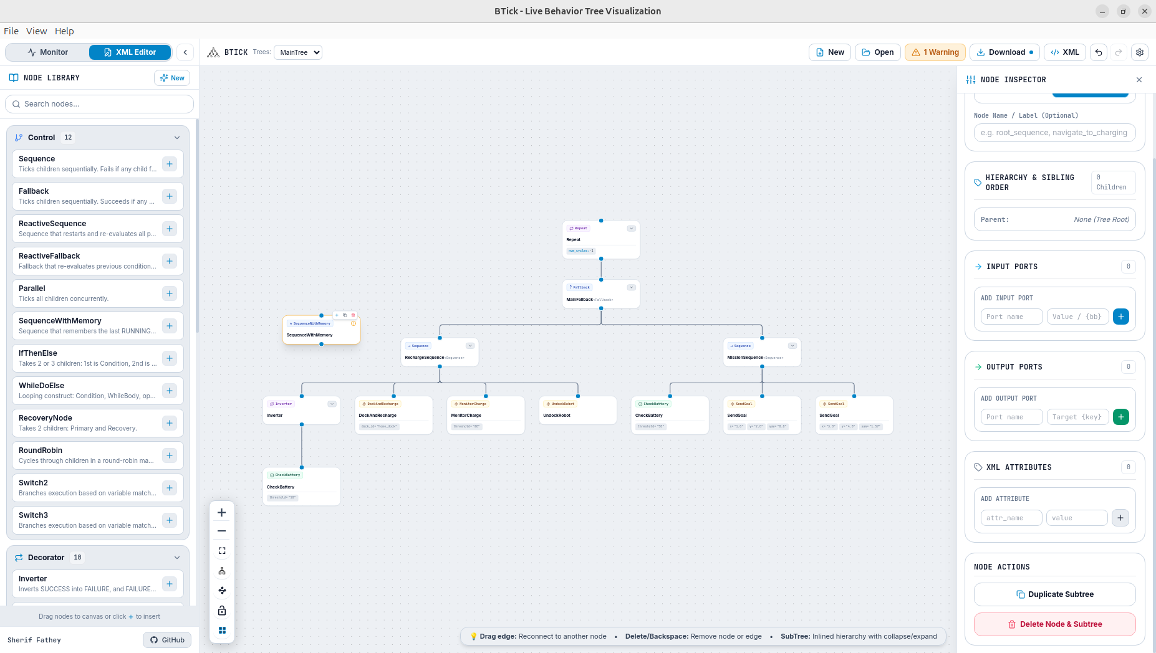Add the RoundRobin node via plus
1156x653 pixels.
(170, 455)
